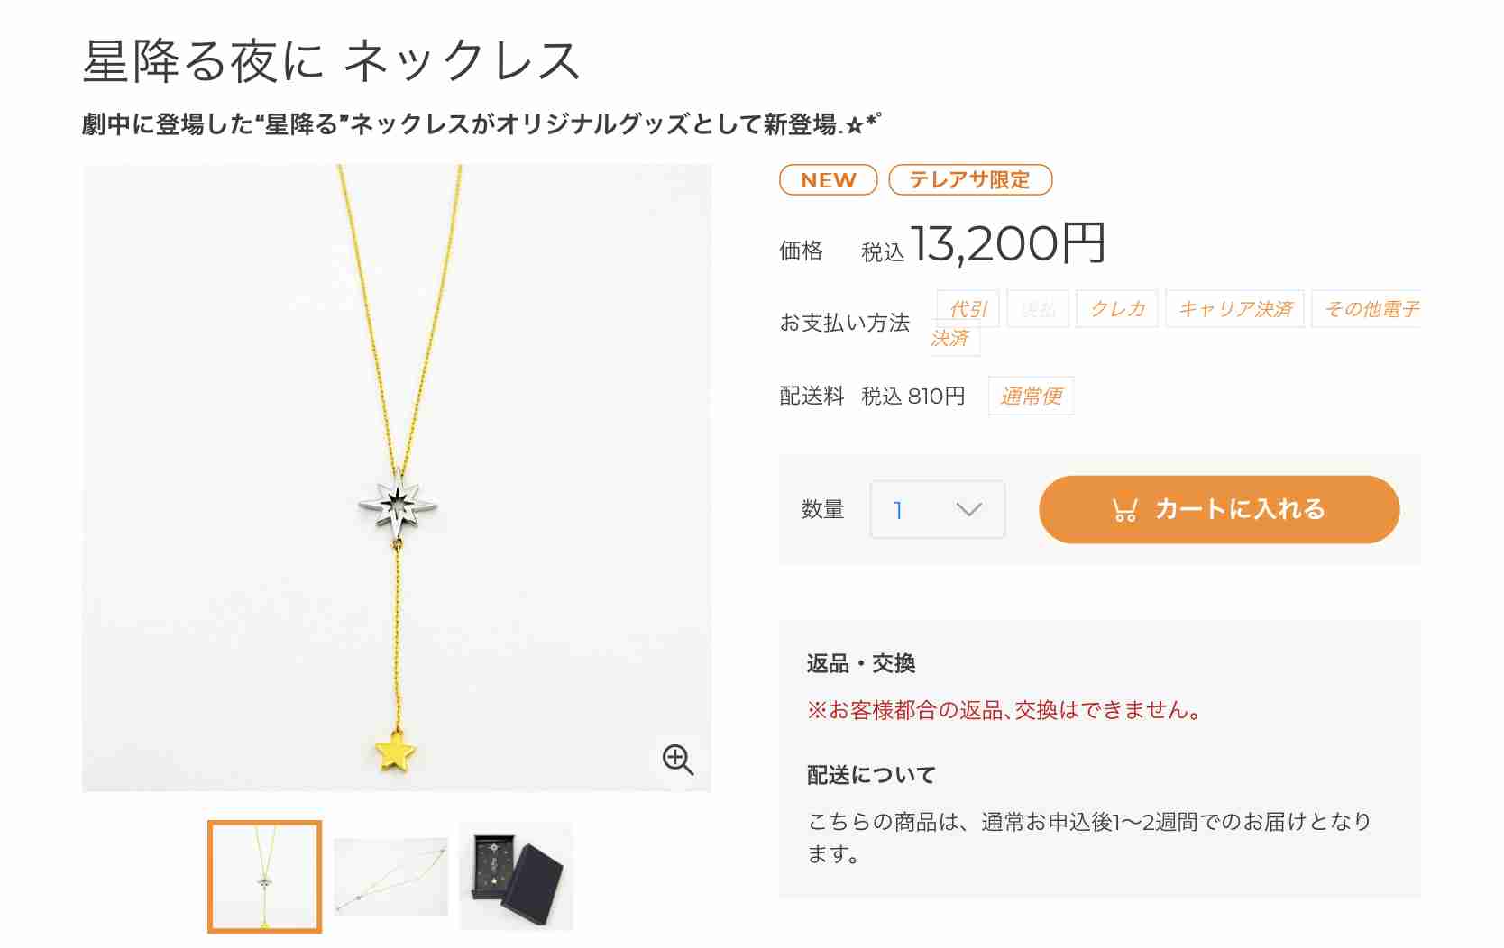1504x948 pixels.
Task: Click the カートに入れる button
Action: click(x=1219, y=509)
